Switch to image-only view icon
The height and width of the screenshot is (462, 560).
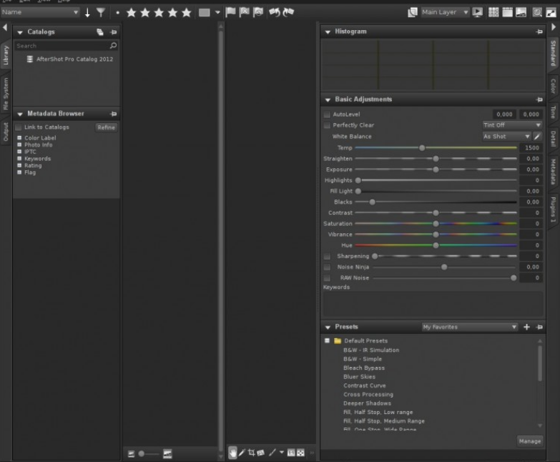tap(521, 12)
